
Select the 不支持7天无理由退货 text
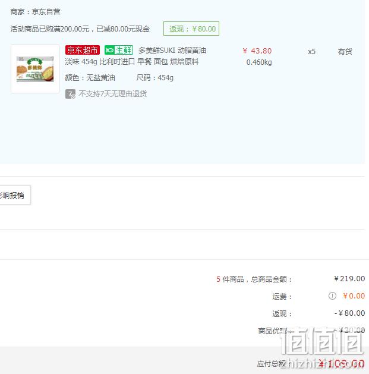pyautogui.click(x=112, y=94)
